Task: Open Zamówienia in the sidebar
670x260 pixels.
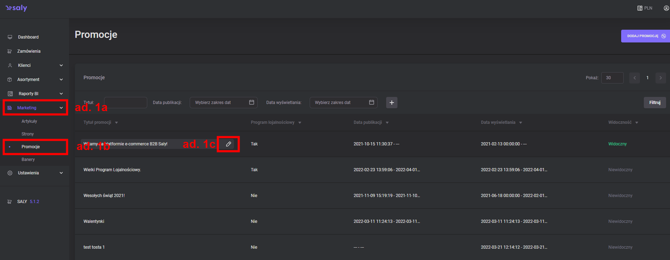Action: pyautogui.click(x=29, y=51)
